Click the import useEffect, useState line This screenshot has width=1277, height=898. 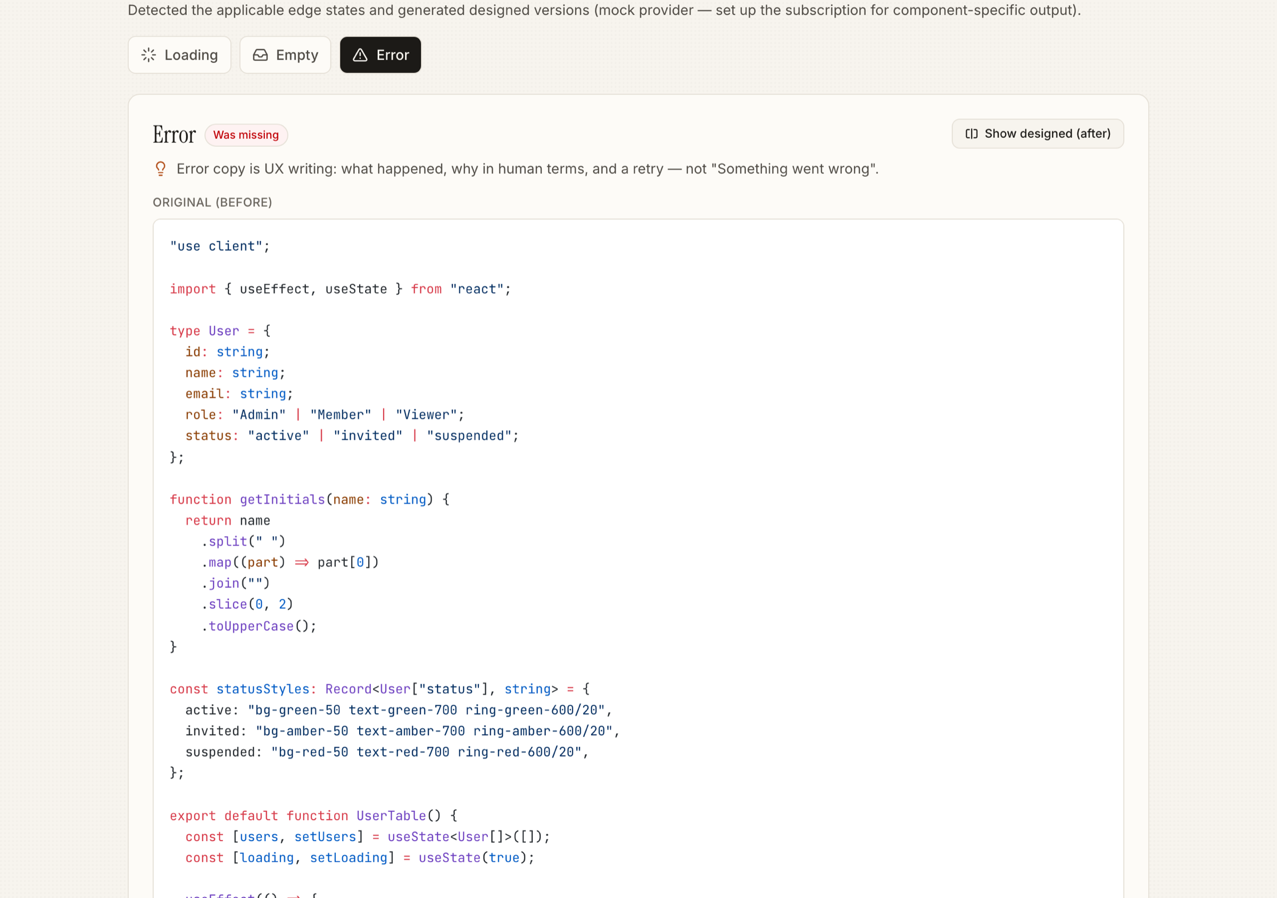[x=340, y=290]
